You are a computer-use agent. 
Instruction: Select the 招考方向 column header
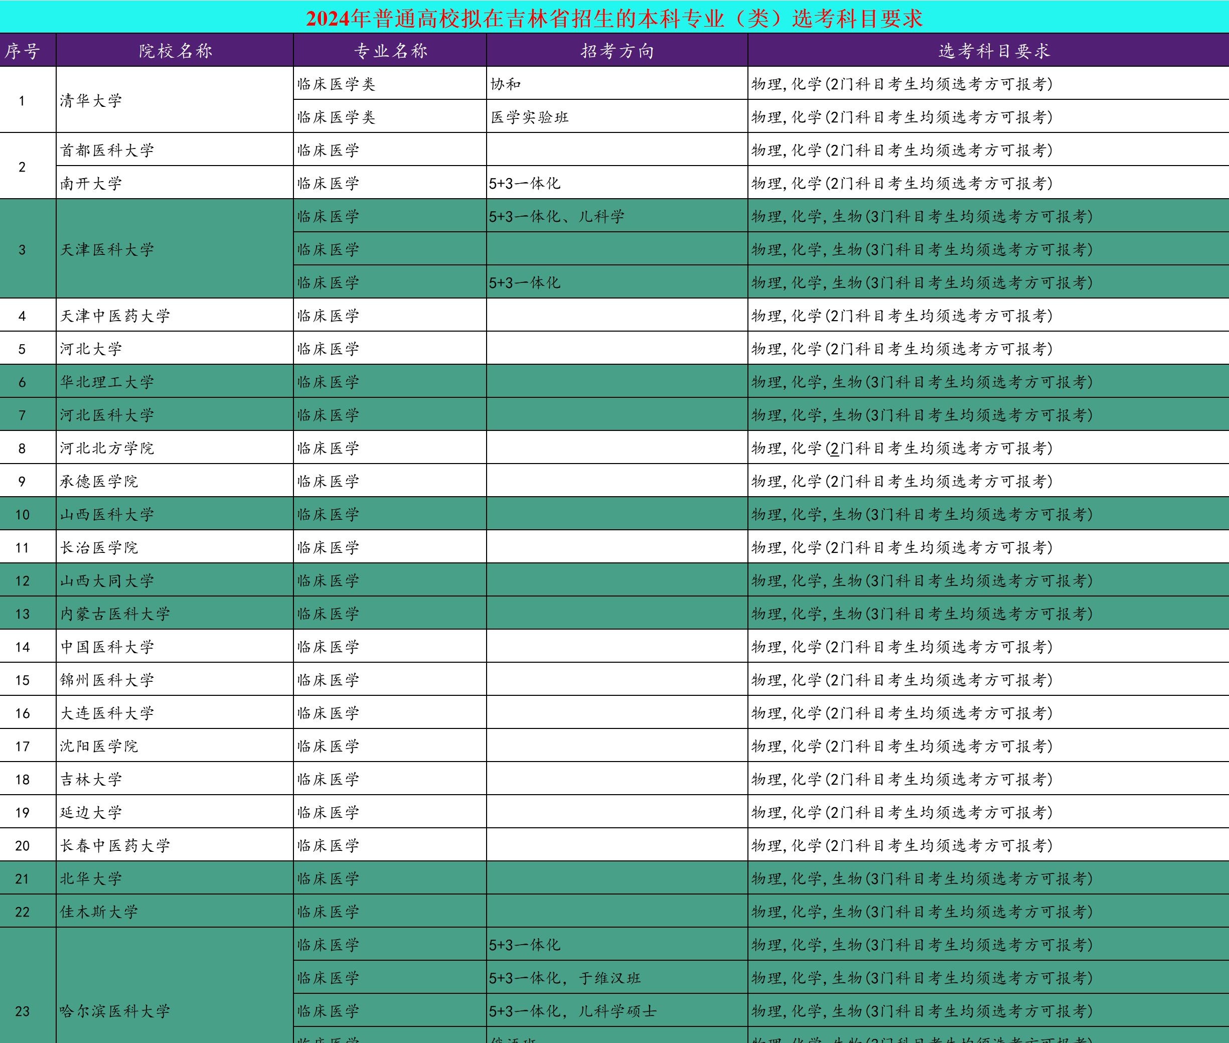point(617,50)
